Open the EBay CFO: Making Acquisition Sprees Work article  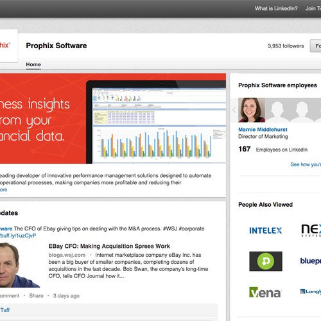click(109, 246)
